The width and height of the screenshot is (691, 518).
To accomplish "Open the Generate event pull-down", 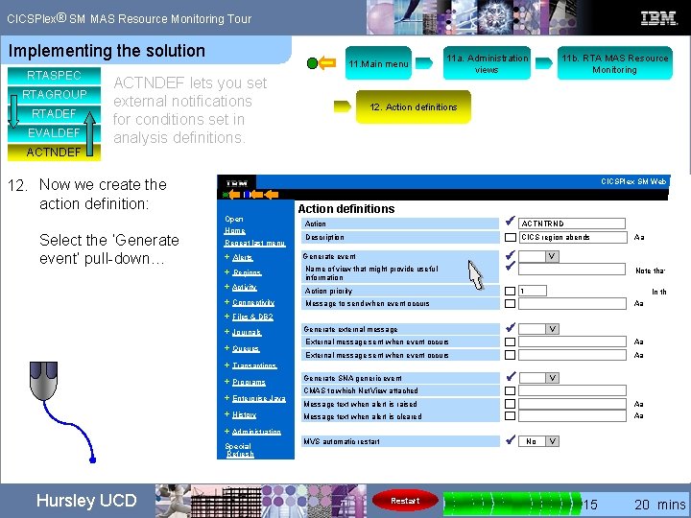I will (552, 256).
